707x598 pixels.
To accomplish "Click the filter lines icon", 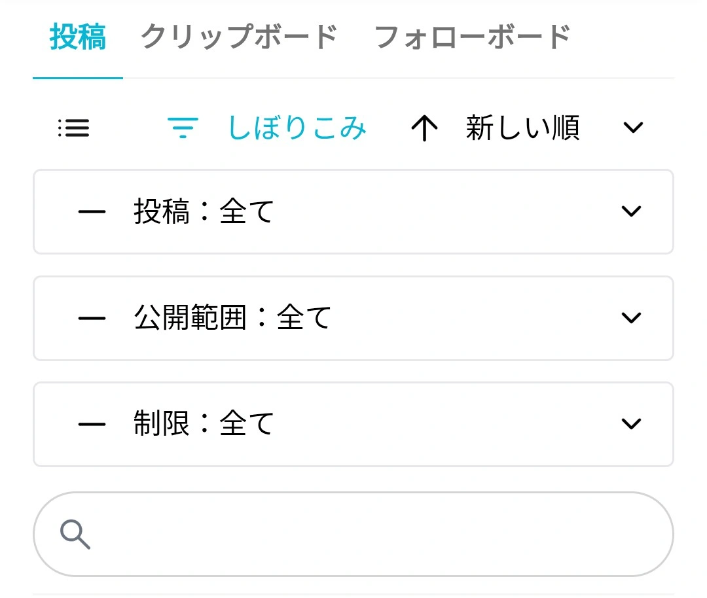I will [x=183, y=128].
